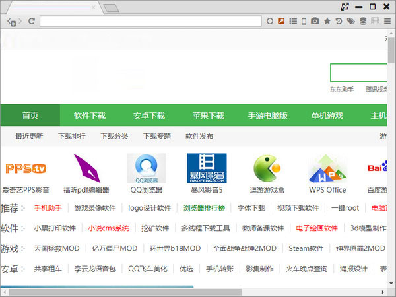Click the database stack icon
The image size is (396, 297).
point(363,21)
